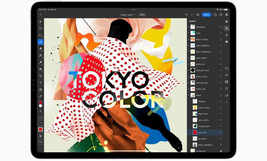Select the Eraser tool
267x161 pixels.
[40, 49]
